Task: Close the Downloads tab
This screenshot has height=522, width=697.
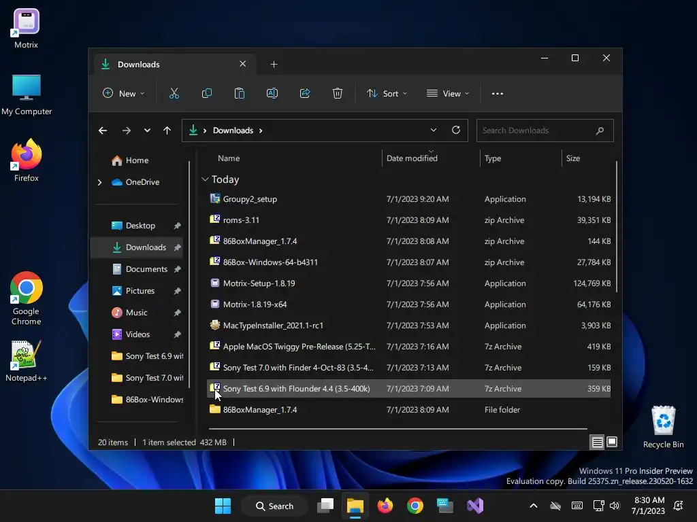Action: 243,64
